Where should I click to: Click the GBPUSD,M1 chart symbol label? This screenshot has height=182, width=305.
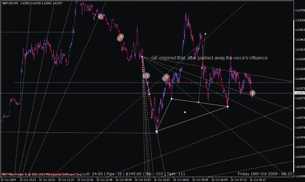pos(10,3)
